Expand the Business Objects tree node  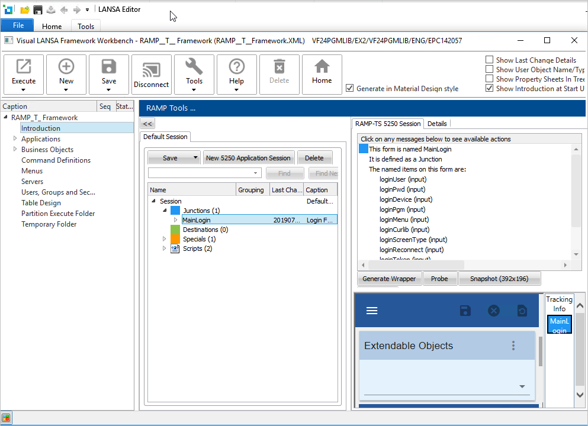(15, 149)
